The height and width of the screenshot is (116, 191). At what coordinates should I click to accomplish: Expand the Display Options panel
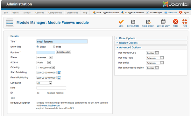click(151, 43)
